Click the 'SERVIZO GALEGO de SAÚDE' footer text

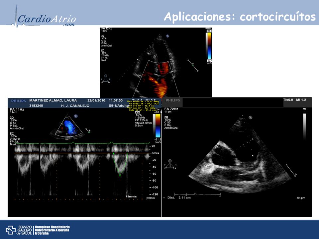(x=24, y=230)
